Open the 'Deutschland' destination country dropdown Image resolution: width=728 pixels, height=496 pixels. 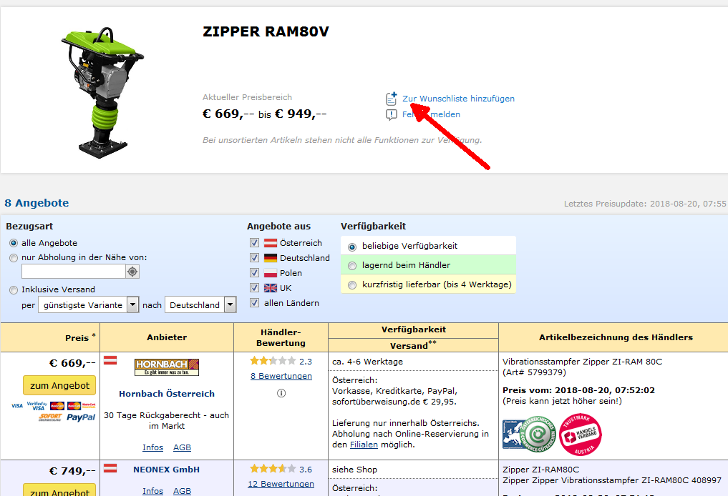(200, 305)
